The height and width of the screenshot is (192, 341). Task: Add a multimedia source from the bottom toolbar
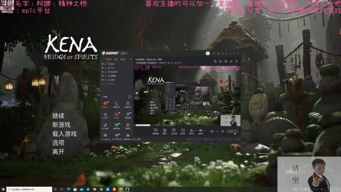click(183, 131)
